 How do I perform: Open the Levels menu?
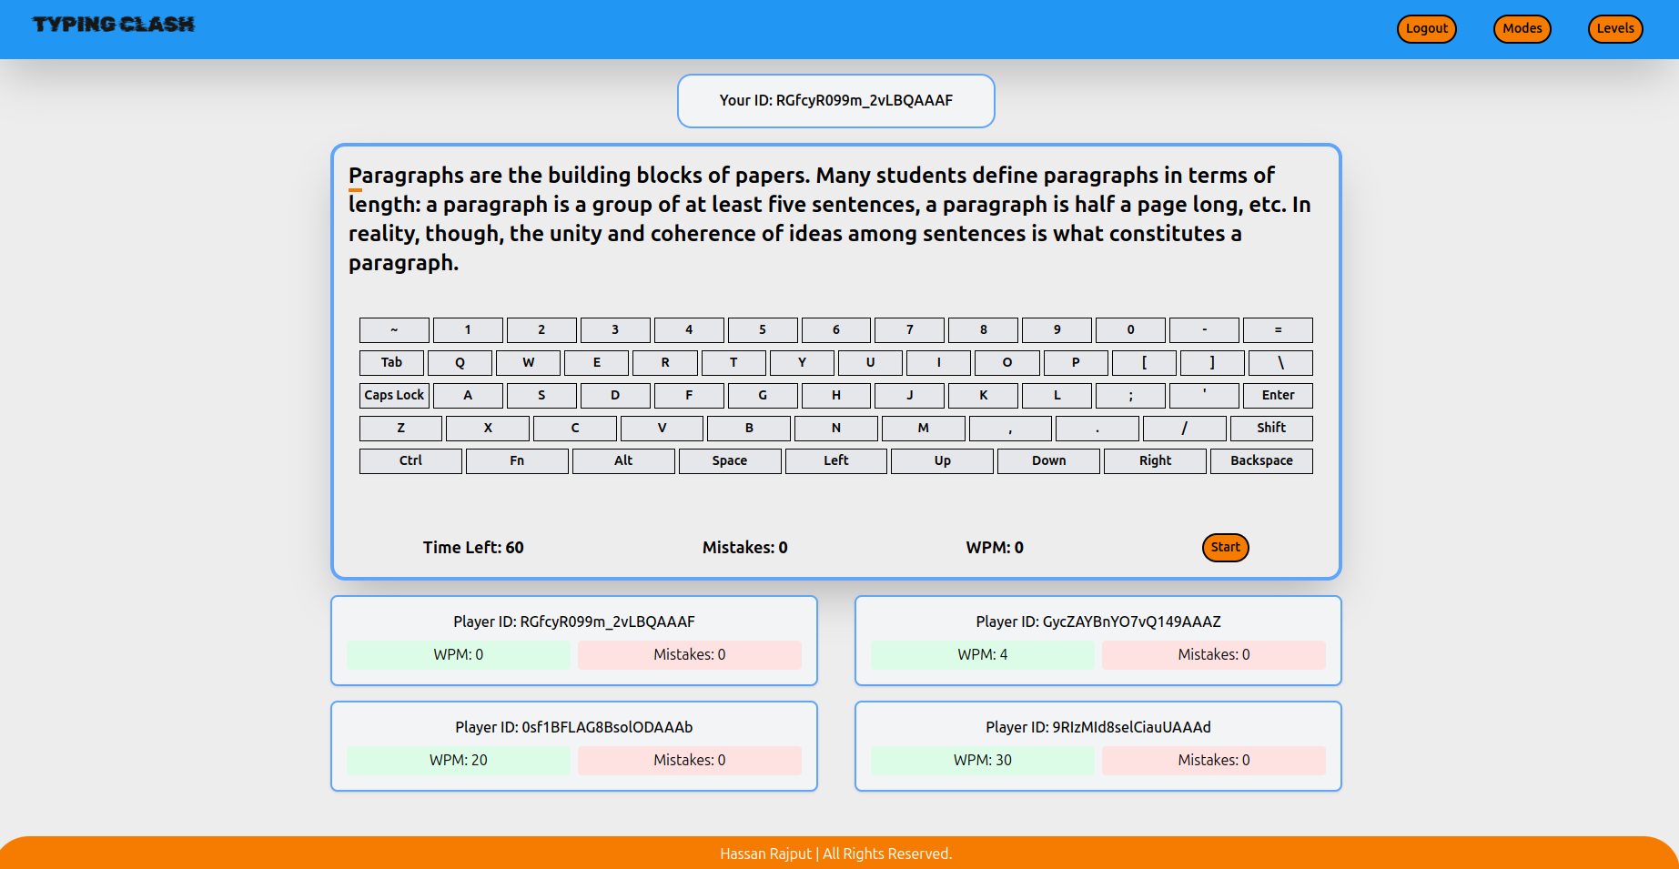pos(1614,29)
